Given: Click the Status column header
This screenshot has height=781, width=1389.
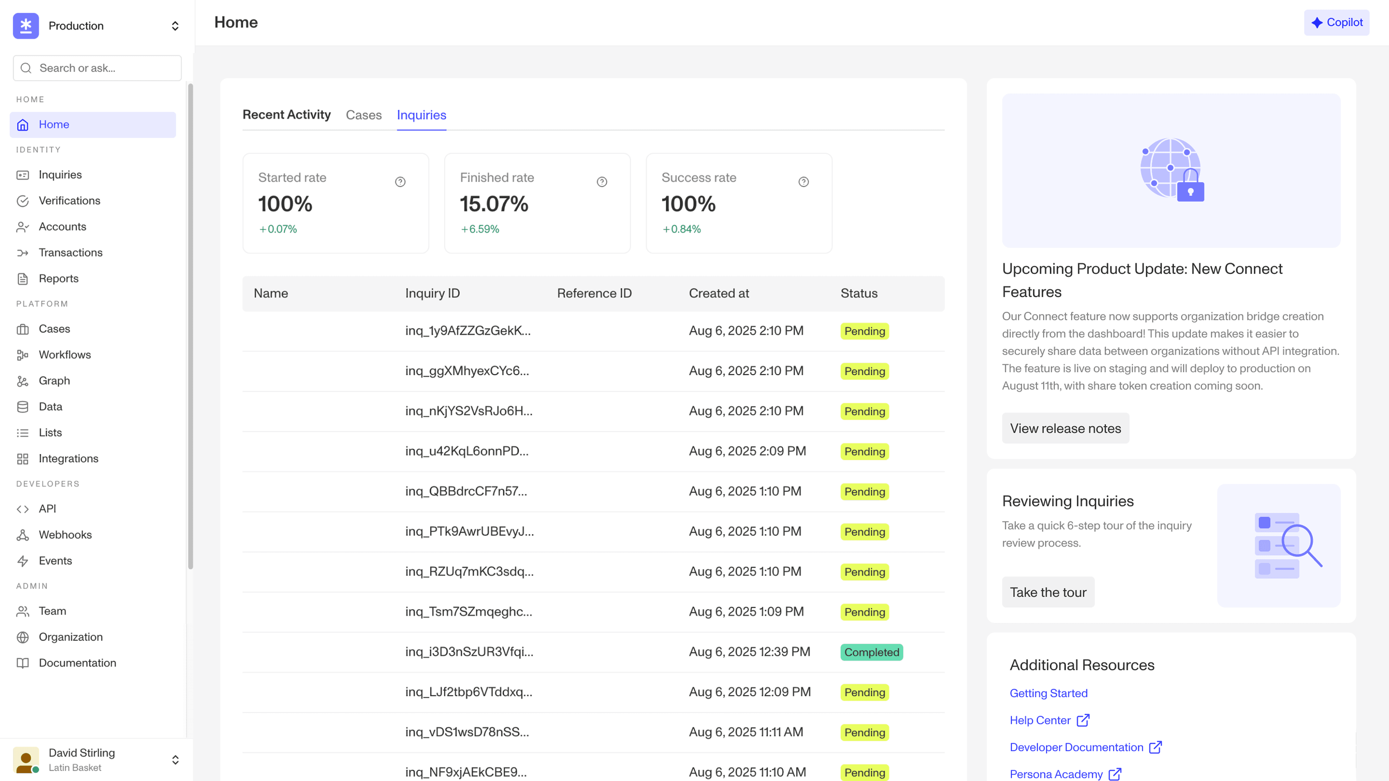Looking at the screenshot, I should (858, 293).
